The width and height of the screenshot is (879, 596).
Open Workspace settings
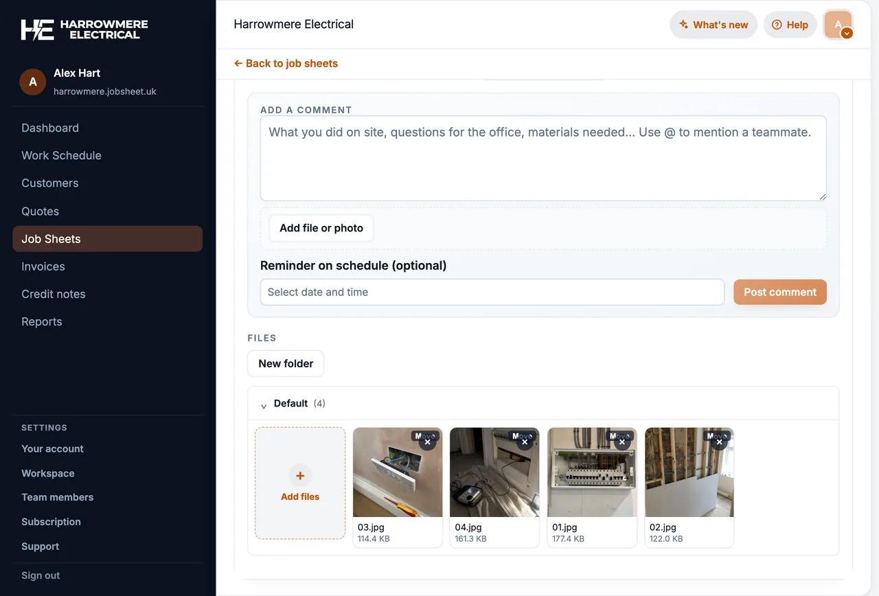tap(47, 473)
